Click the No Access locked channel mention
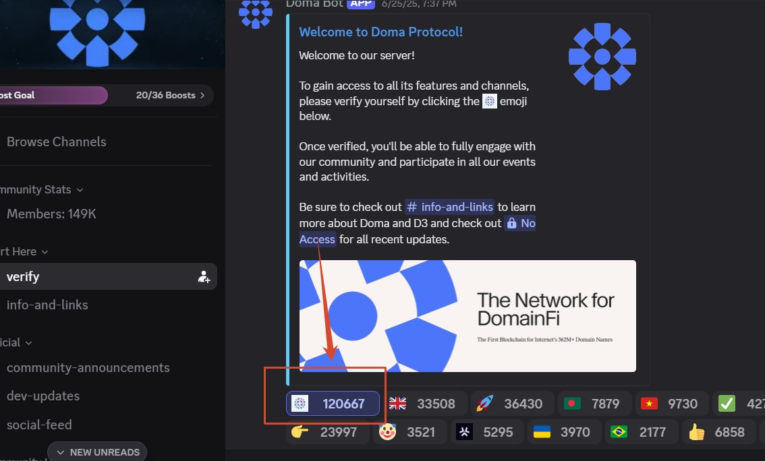This screenshot has height=461, width=765. (x=520, y=223)
